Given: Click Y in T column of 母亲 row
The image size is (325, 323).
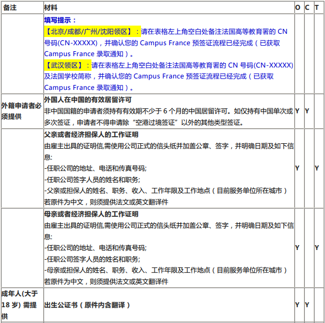Looking at the screenshot, I should pyautogui.click(x=317, y=247).
